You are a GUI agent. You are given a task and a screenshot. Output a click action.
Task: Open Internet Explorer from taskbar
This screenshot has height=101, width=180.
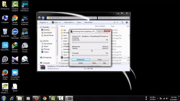[12, 98]
